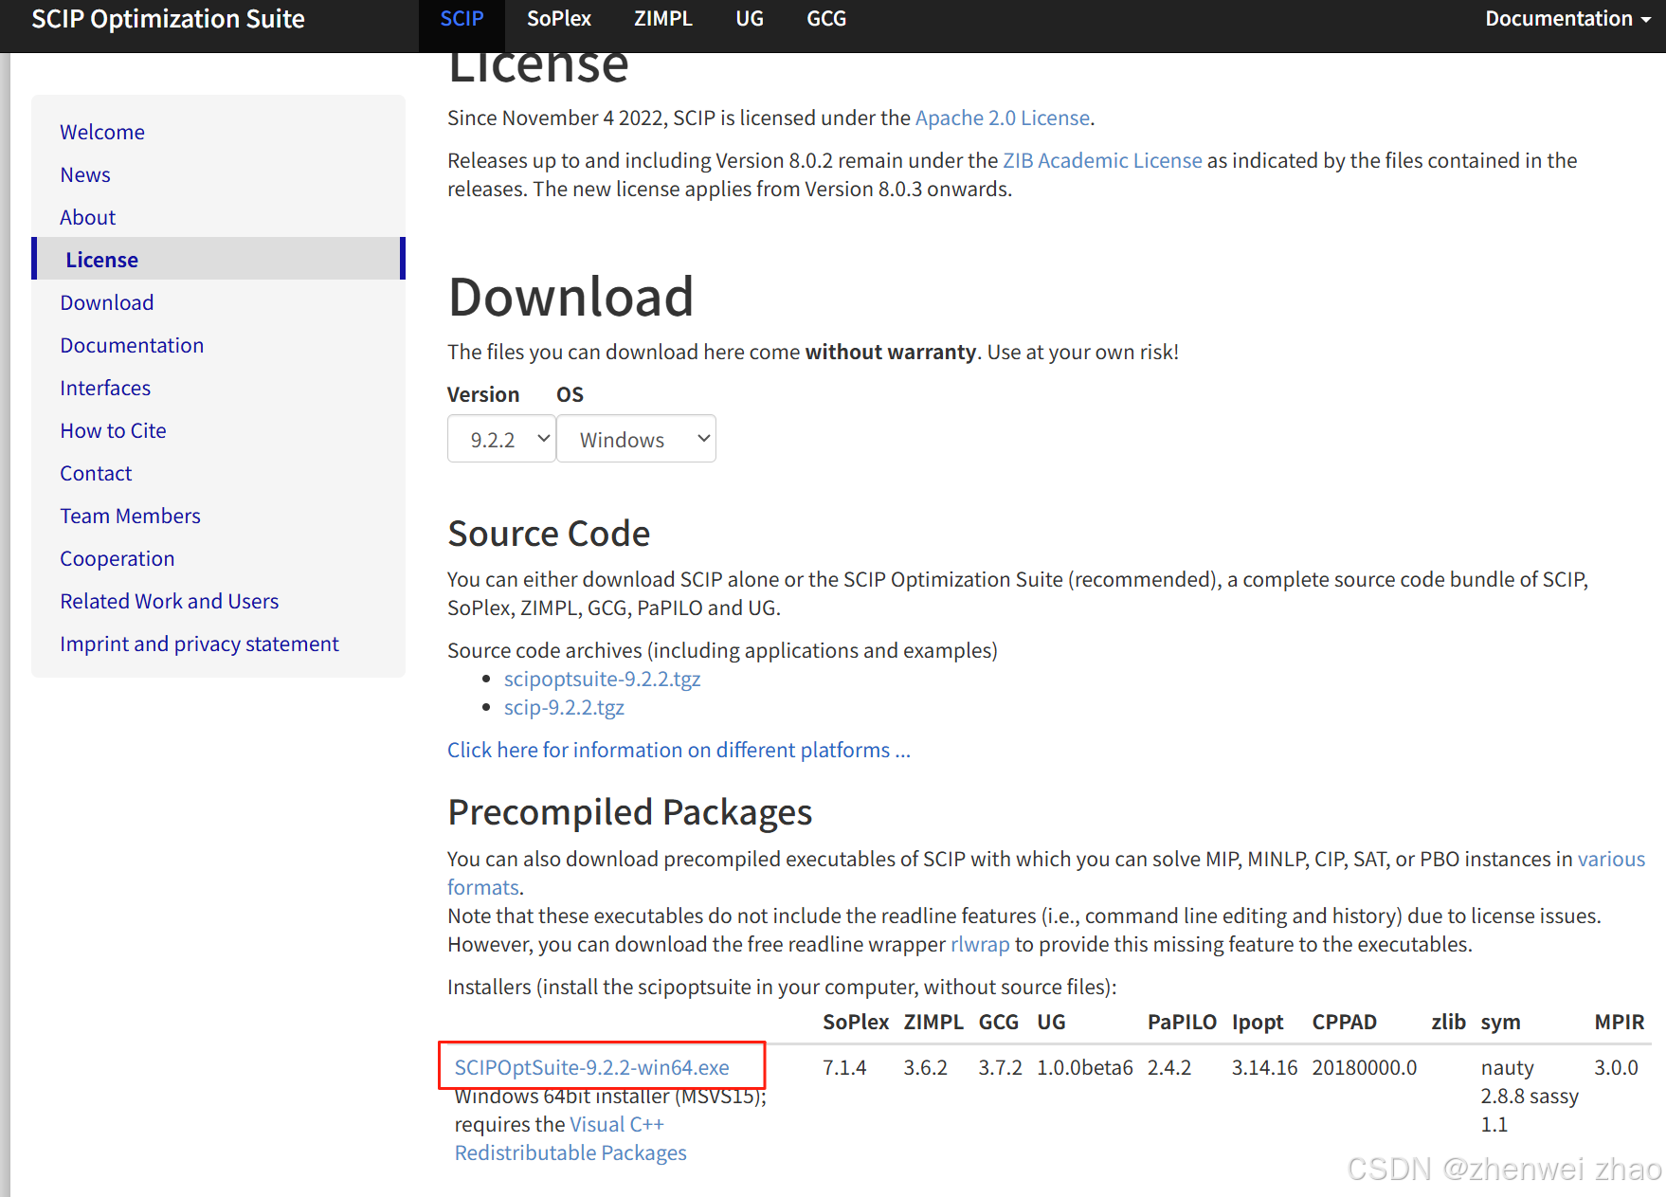
Task: Download the scip-9.2.2.tgz archive
Action: (564, 707)
